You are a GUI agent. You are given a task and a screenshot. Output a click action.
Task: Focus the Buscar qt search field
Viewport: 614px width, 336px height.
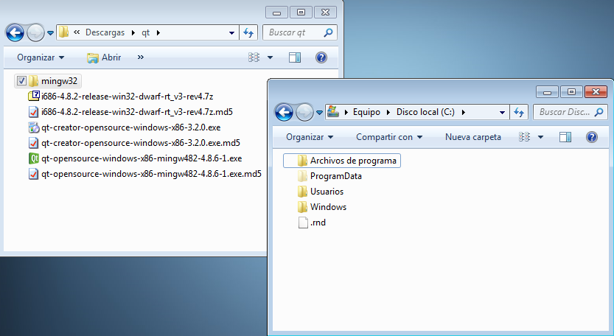(x=299, y=32)
